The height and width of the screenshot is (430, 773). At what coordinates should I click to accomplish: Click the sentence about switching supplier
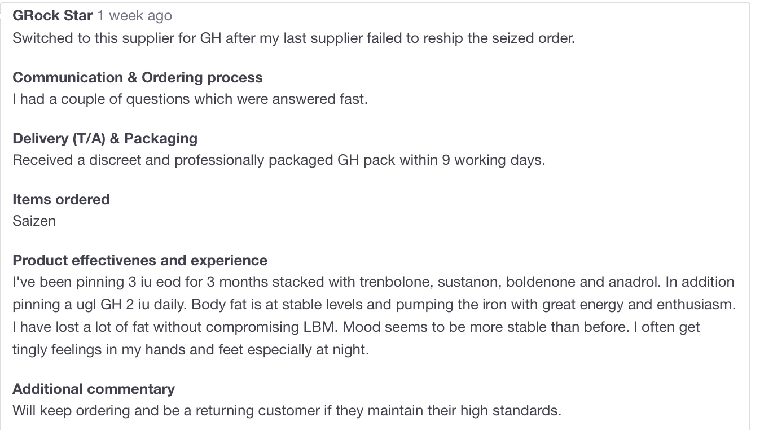point(293,38)
